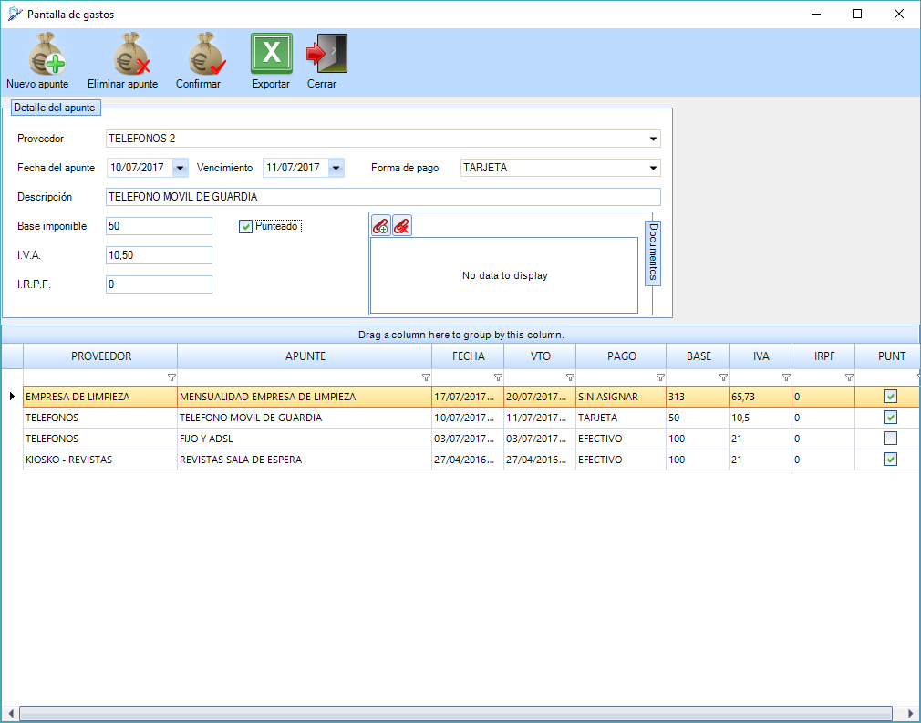This screenshot has height=723, width=921.
Task: Sort by the VTO column header
Action: [540, 356]
